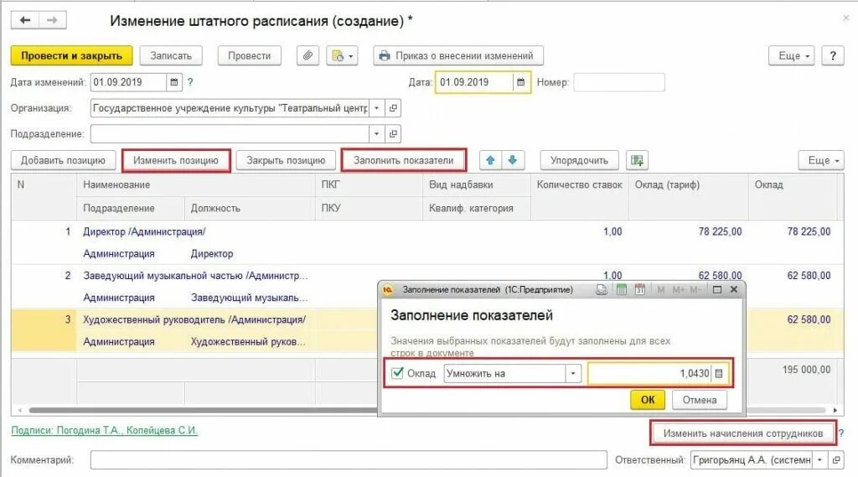Click the Дата изменений input field
Image resolution: width=858 pixels, height=477 pixels.
128,82
